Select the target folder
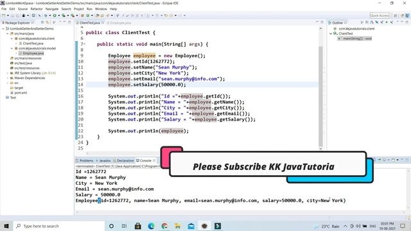This screenshot has height=231, width=411. 19,88
